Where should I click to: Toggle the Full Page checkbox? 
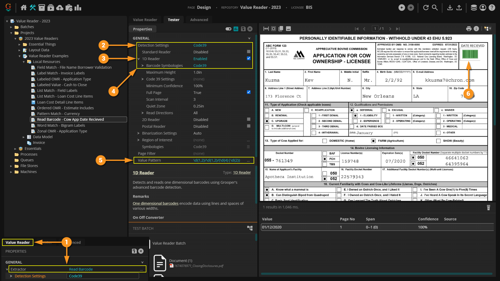point(248,92)
